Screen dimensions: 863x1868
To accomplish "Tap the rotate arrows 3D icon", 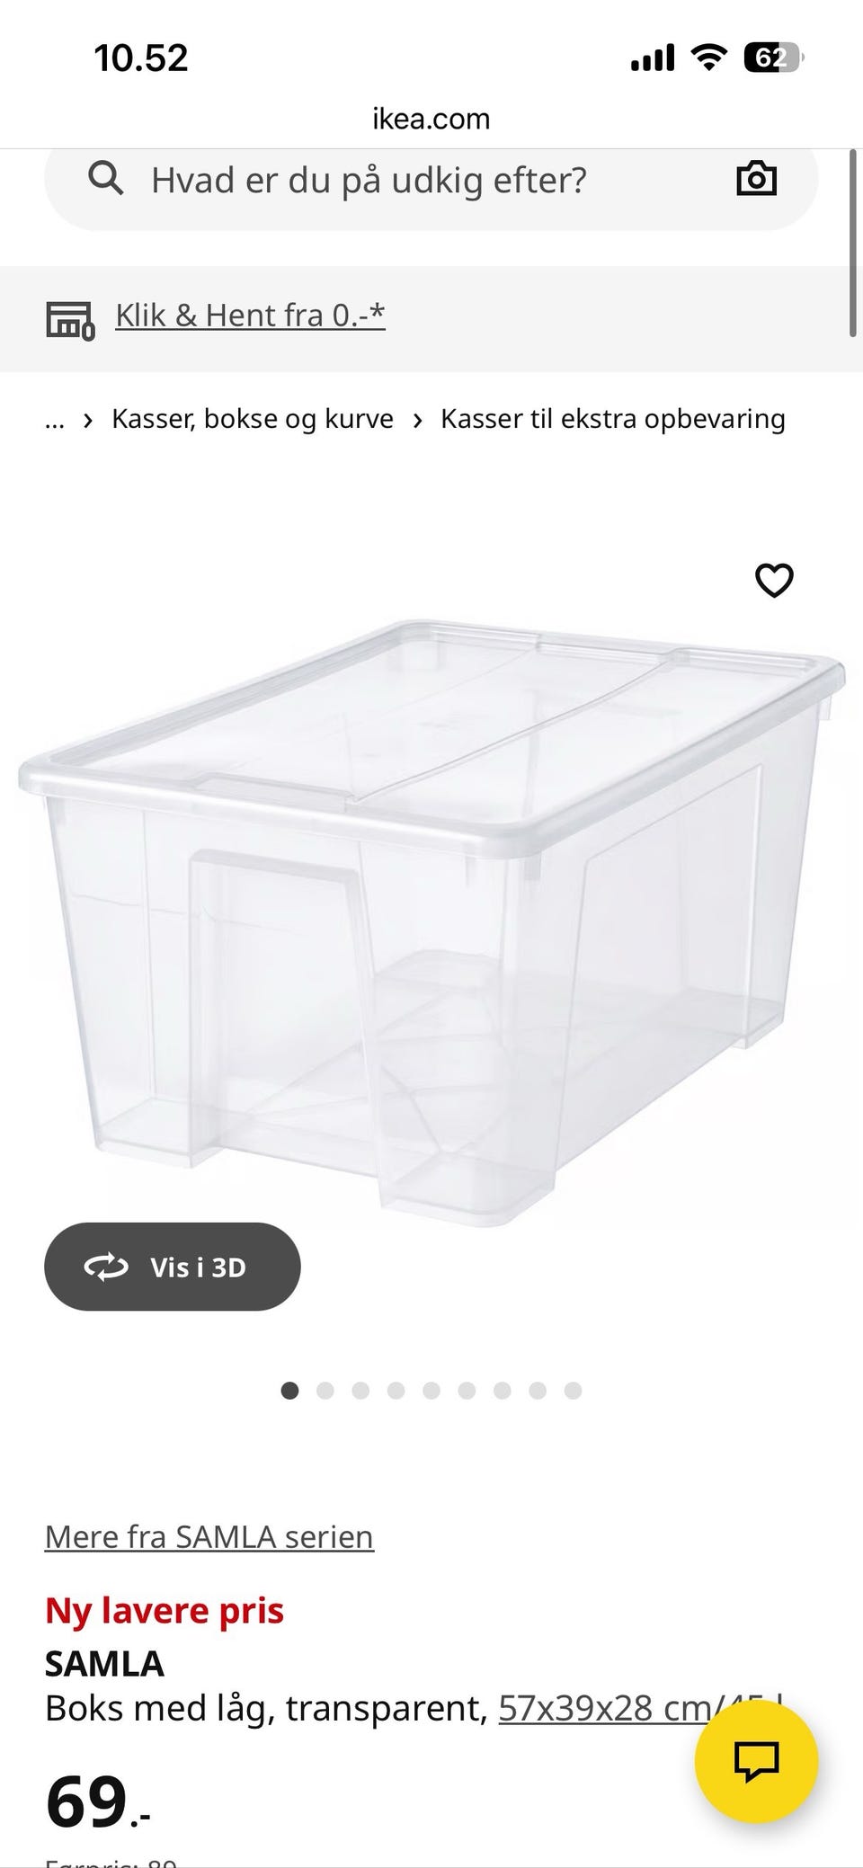I will click(x=106, y=1267).
